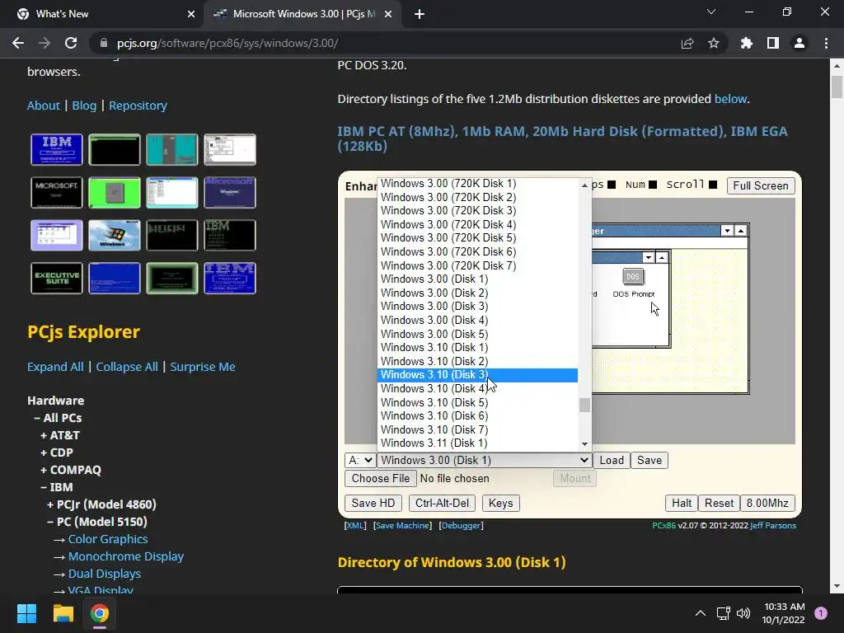Click the Save diskette button
The height and width of the screenshot is (633, 844).
coord(649,460)
